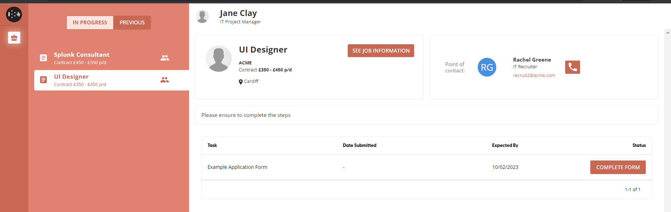Screen dimensions: 671x212
Task: Click See Job Information button
Action: (x=381, y=51)
